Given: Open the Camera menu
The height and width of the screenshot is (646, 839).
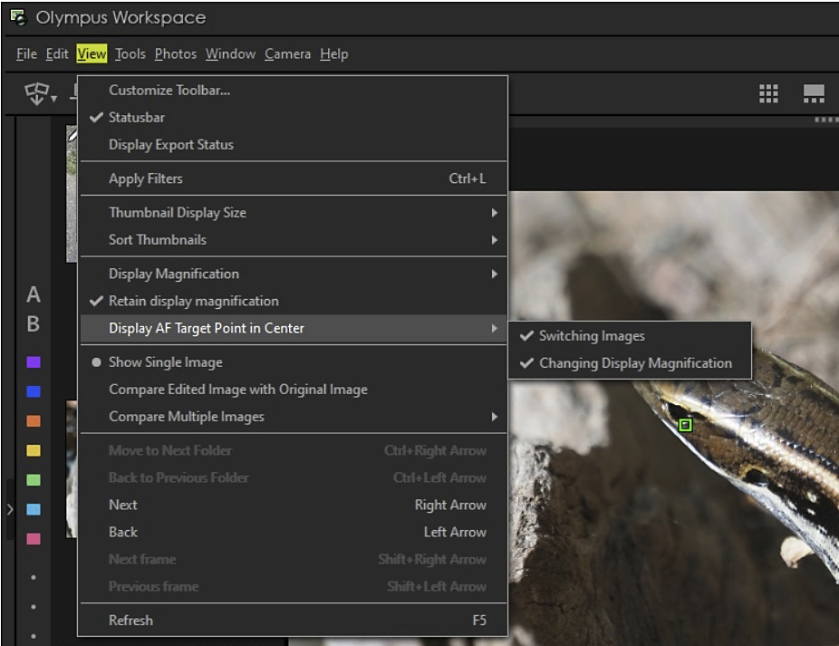Looking at the screenshot, I should click(x=287, y=54).
